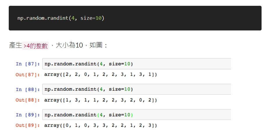
Task: Click the Out[88] array output text
Action: point(100,100)
